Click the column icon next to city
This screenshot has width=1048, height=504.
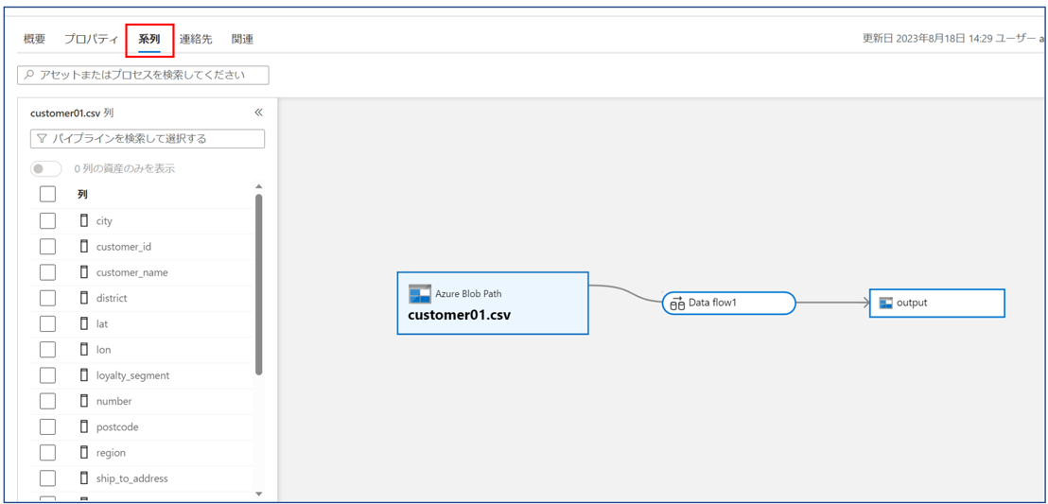84,220
